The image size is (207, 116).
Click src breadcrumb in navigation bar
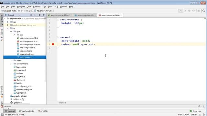coord(21,11)
